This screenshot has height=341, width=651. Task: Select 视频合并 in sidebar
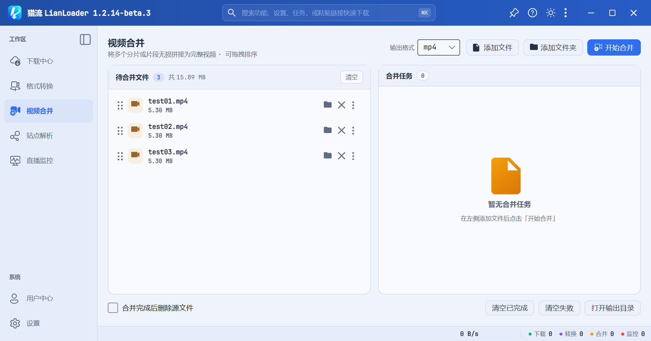point(48,111)
